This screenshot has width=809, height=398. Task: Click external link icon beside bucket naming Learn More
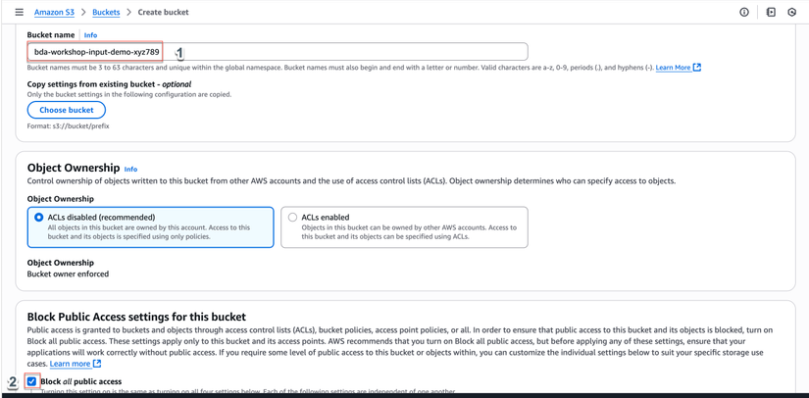697,68
